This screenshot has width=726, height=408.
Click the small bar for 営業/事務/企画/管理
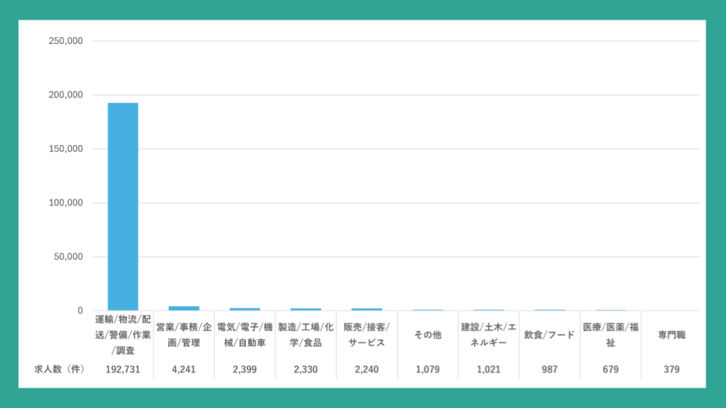pos(184,308)
